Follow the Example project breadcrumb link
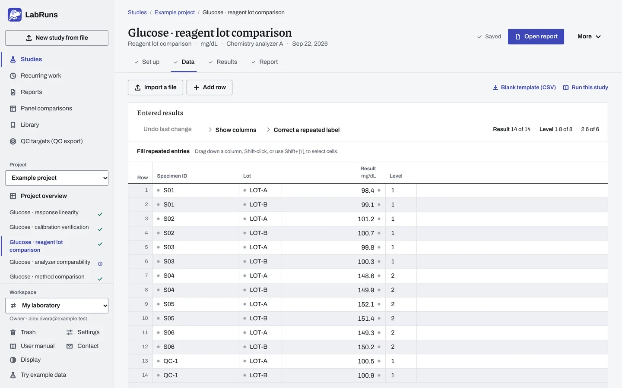The width and height of the screenshot is (622, 388). point(175,13)
